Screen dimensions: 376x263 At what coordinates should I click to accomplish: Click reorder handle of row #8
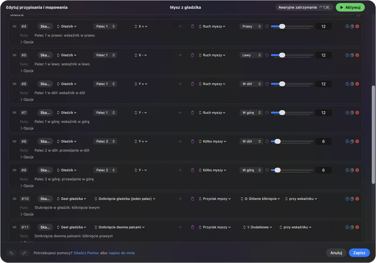pos(15,141)
